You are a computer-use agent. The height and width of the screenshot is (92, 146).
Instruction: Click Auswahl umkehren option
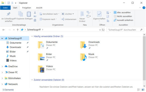point(123,20)
